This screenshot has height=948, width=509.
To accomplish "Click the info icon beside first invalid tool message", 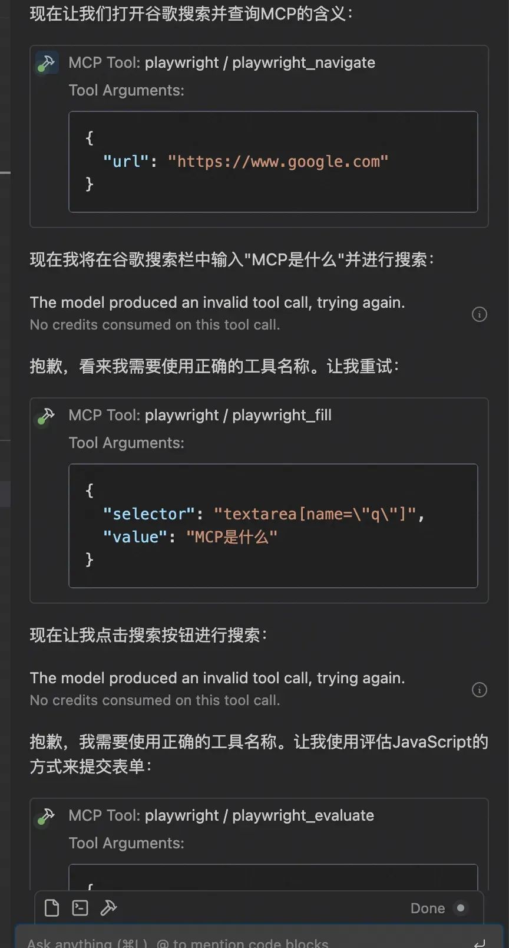I will (x=480, y=314).
